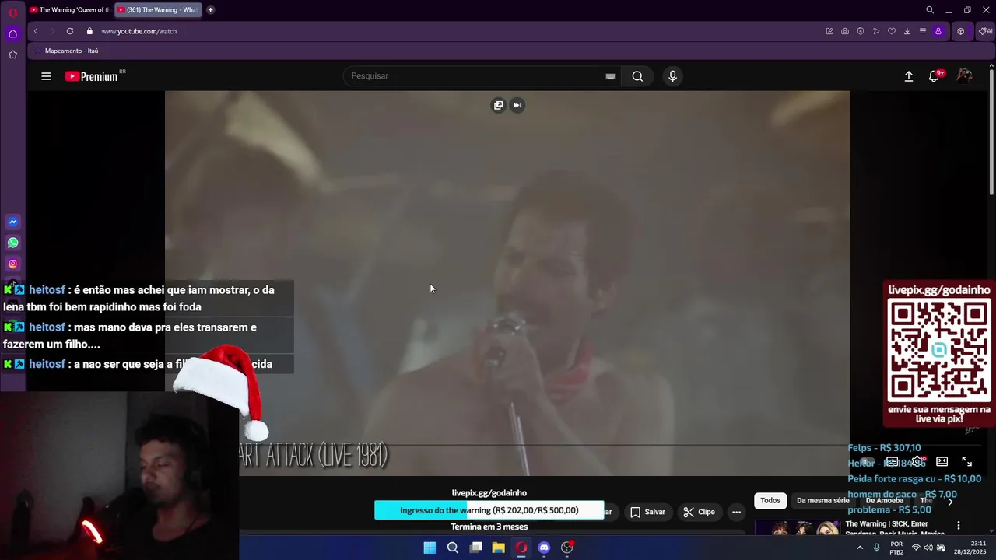The width and height of the screenshot is (996, 560).
Task: Switch the POR PTB2 keyboard language
Action: [x=896, y=548]
